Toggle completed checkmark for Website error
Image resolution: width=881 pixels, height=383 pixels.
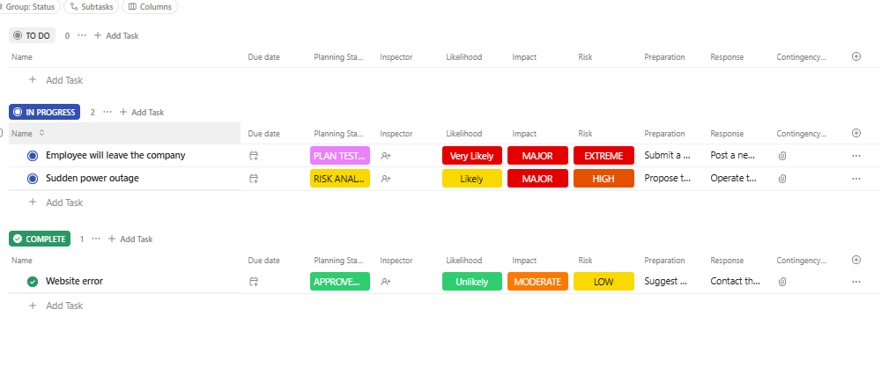(x=33, y=282)
